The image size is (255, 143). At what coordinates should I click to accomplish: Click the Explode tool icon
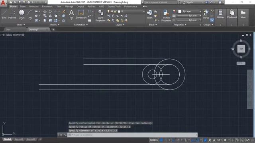64,16
